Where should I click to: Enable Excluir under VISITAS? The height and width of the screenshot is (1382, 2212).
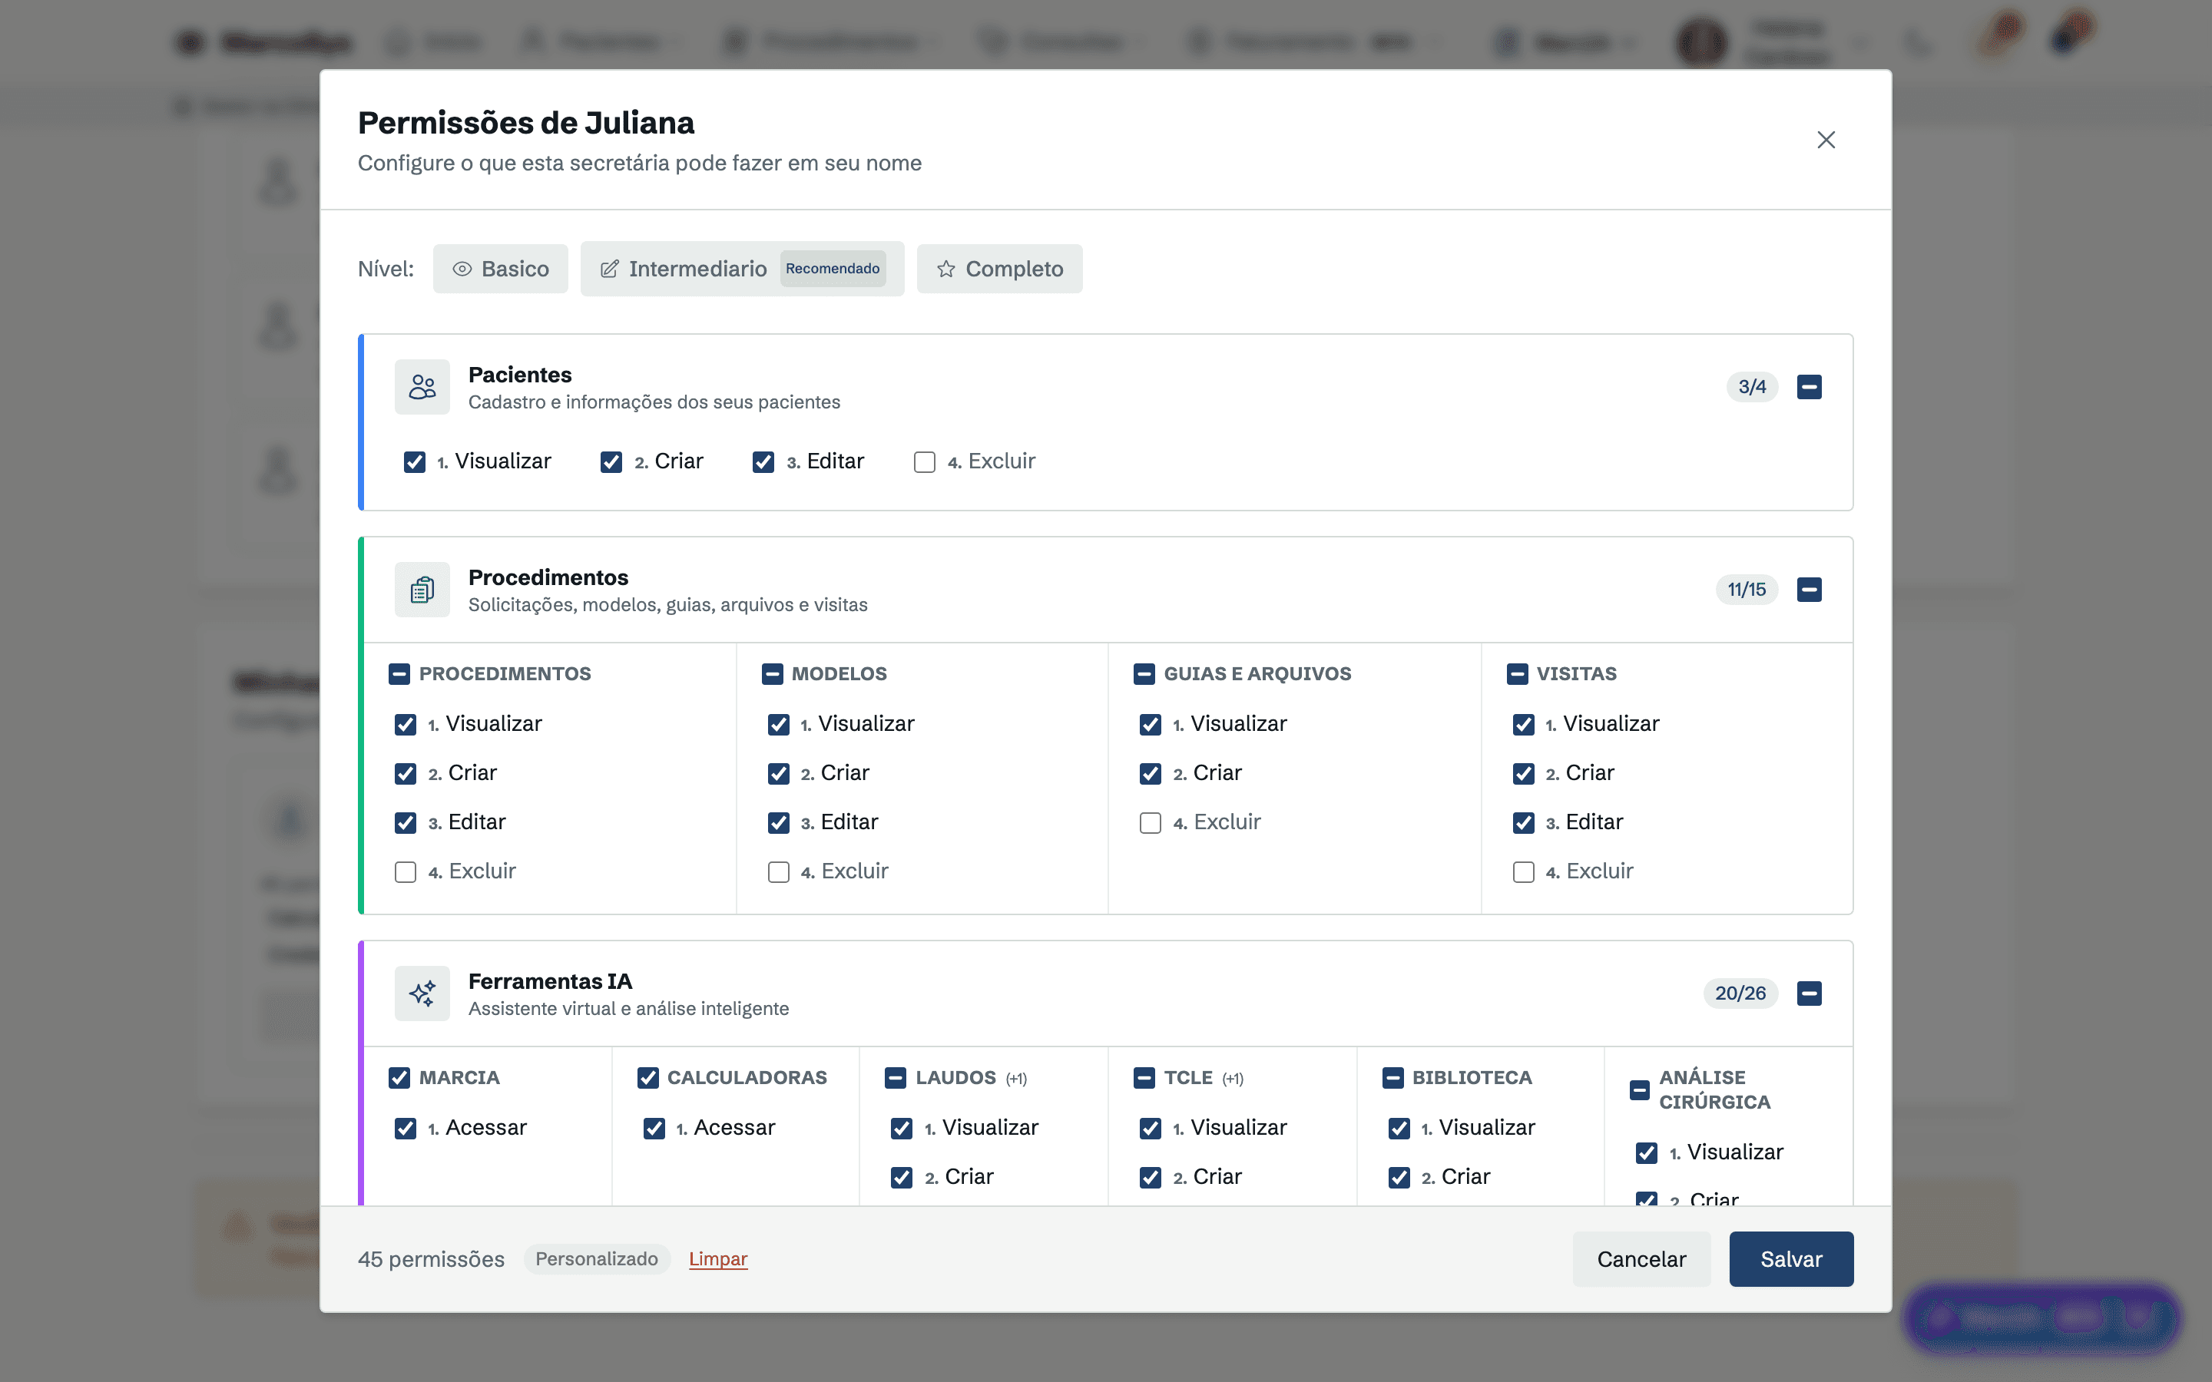tap(1524, 872)
